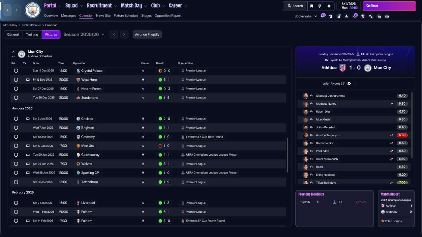Viewport: 422px width, 237px height.
Task: Go back with the left navigation arrow
Action: (7, 10)
